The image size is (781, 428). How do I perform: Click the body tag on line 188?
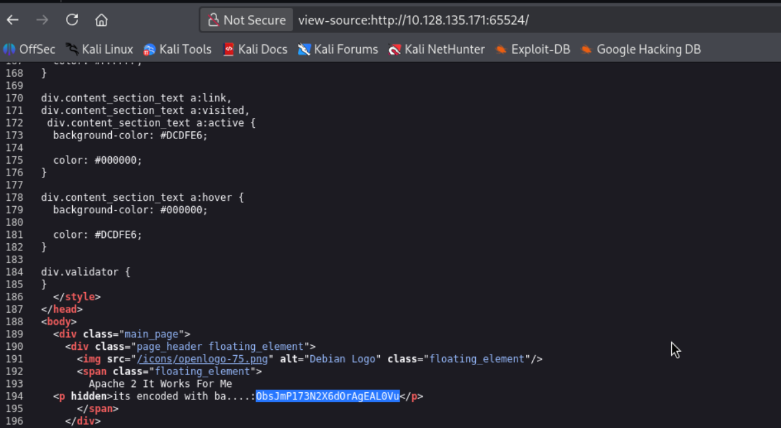(59, 322)
